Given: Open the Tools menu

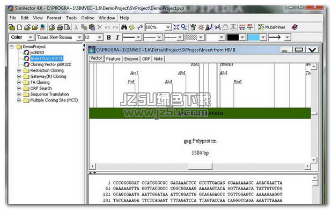Looking at the screenshot, I should [71, 18].
